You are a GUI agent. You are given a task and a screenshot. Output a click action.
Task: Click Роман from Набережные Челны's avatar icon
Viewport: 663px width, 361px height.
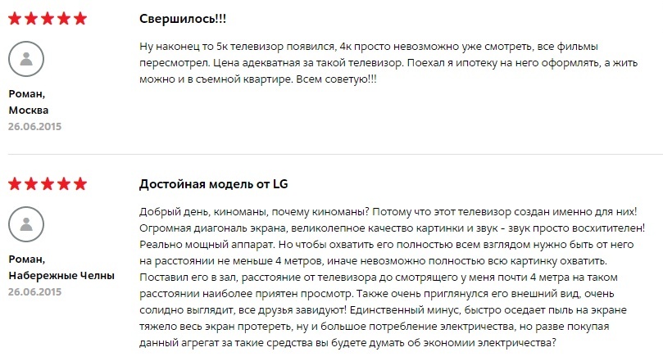tap(26, 224)
